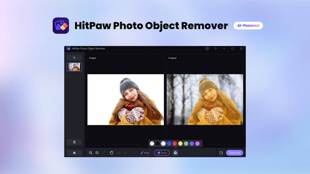Zoom out of the preview
Screen dimensions: 310x174
tap(91, 153)
